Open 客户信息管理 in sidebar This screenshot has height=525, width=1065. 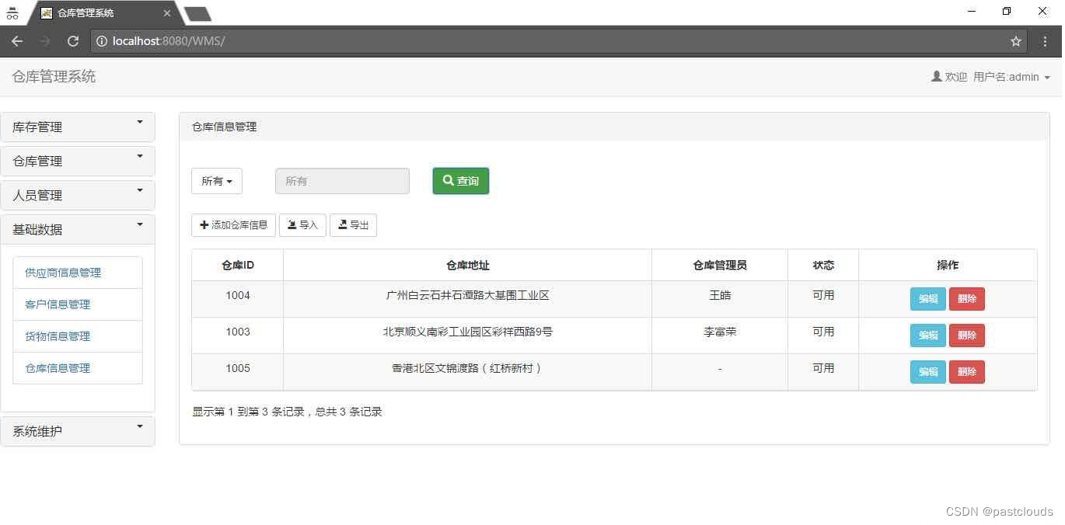(x=78, y=304)
